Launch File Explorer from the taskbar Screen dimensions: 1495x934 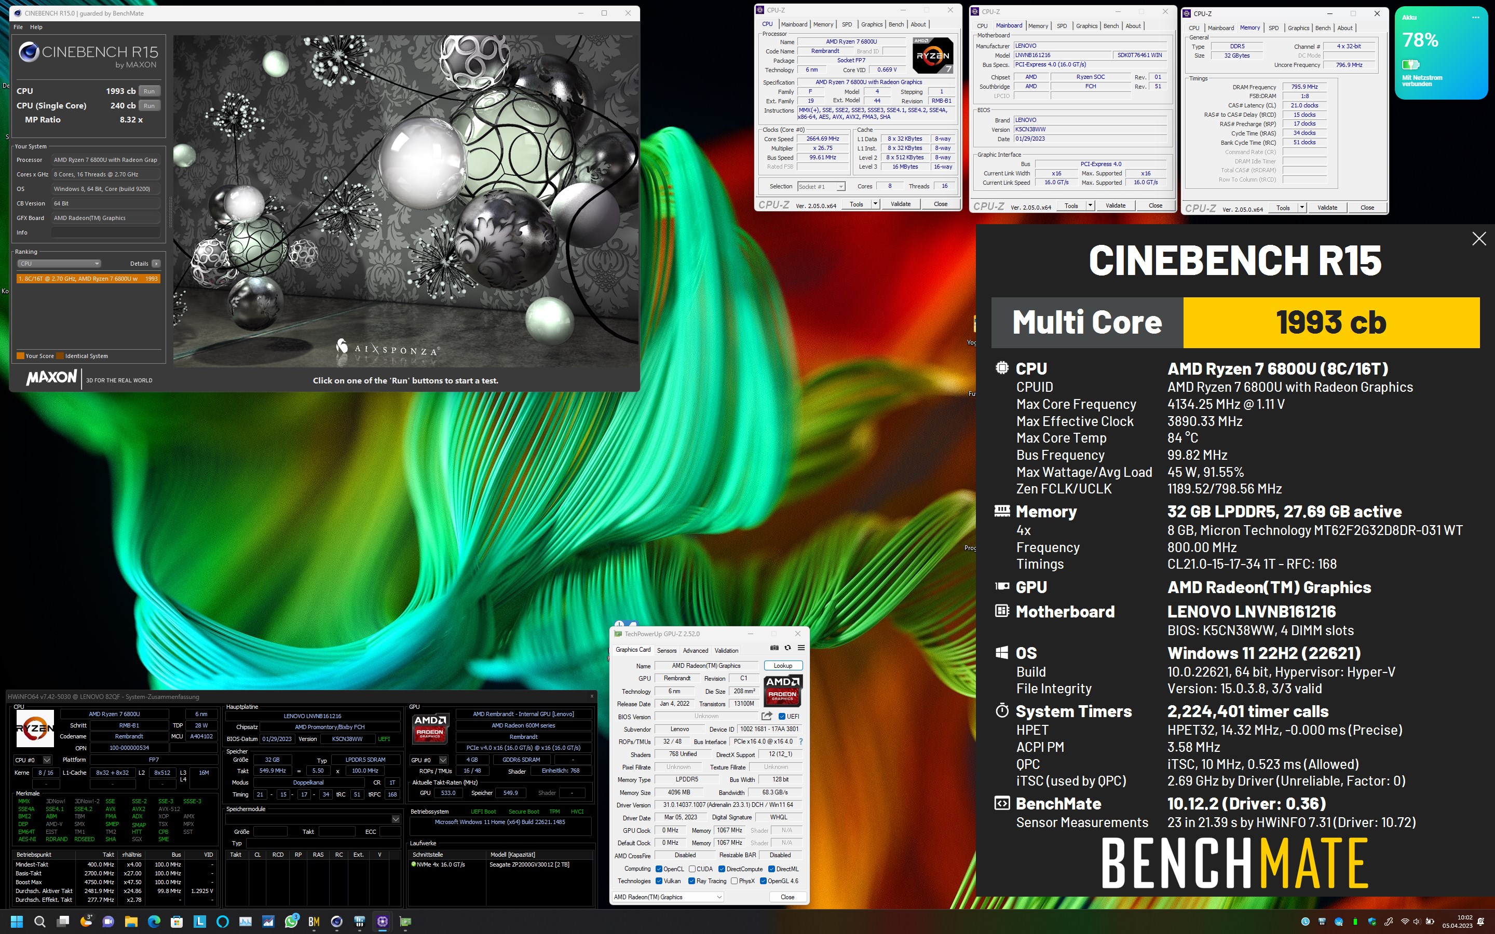point(131,922)
